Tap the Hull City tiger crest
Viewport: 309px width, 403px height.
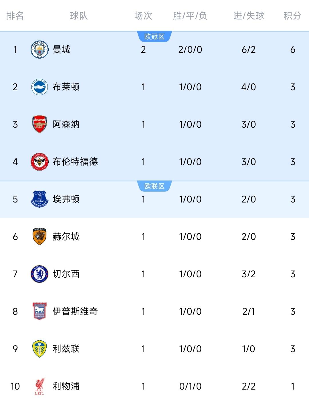coord(39,236)
